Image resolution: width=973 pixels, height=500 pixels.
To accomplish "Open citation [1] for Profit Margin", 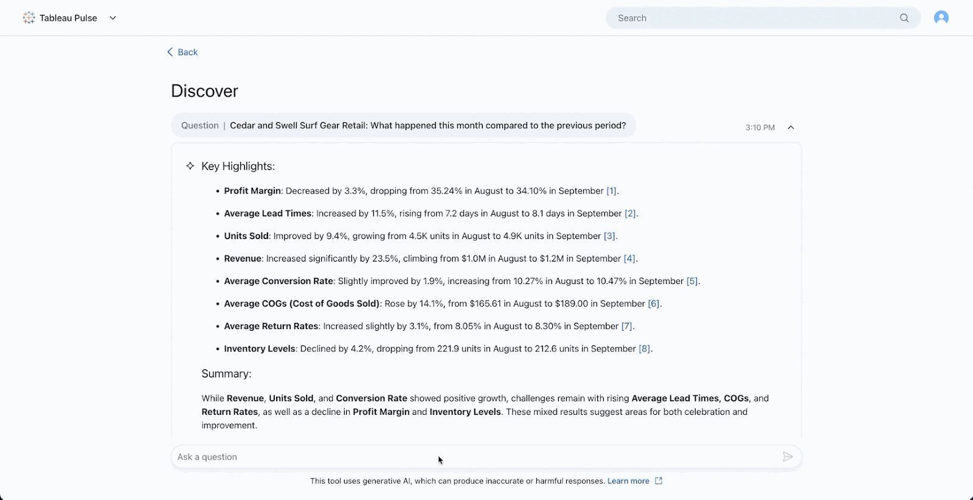I will 611,191.
